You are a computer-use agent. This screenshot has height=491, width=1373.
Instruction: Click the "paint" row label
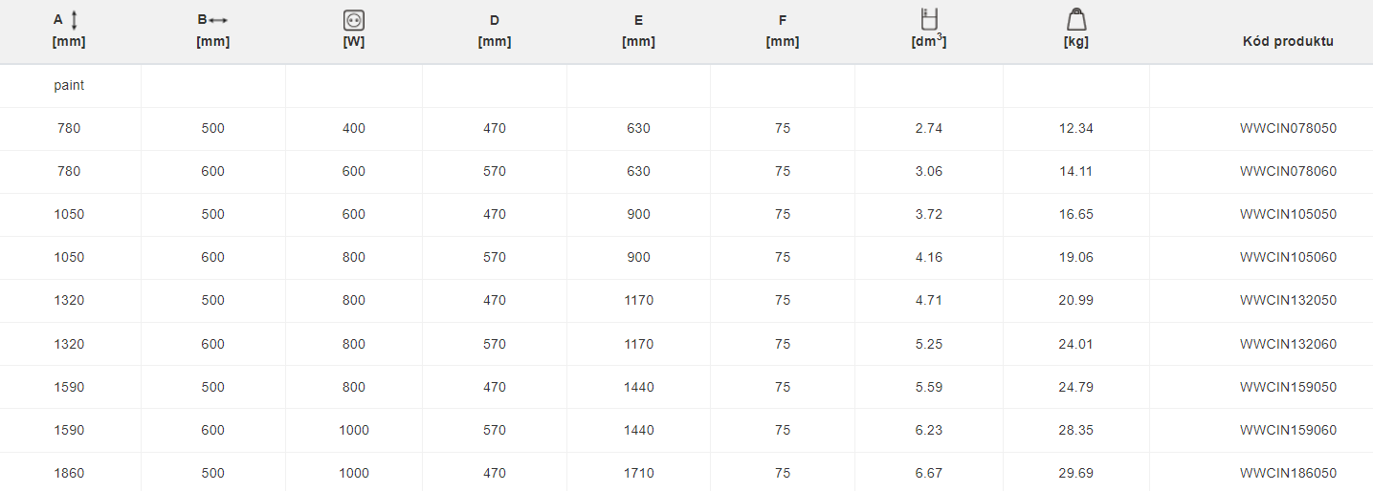tap(69, 86)
